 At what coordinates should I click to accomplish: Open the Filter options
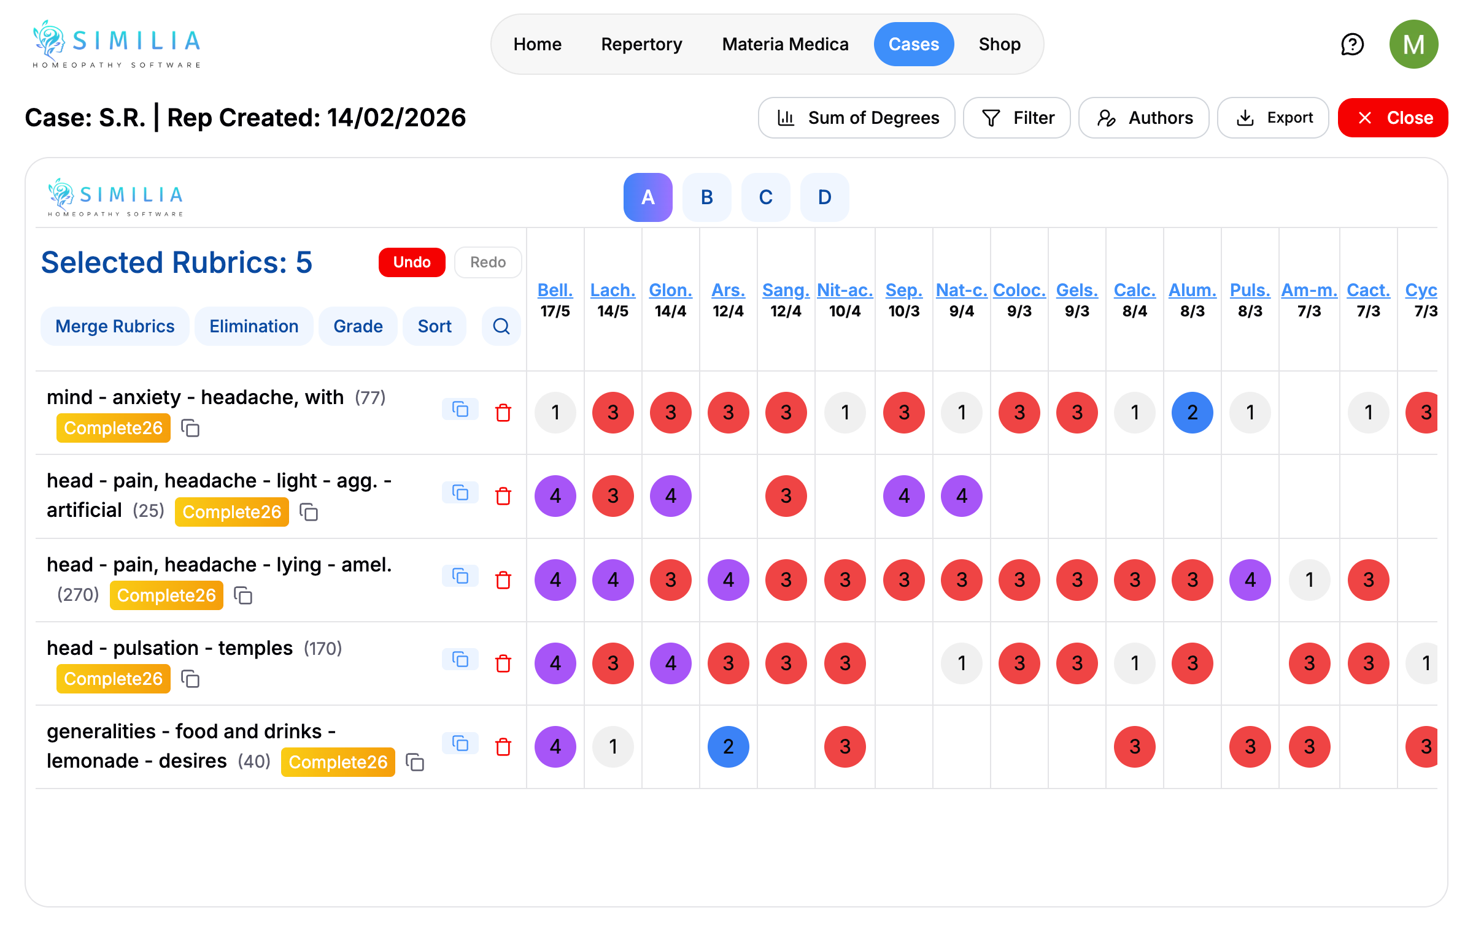click(1017, 118)
